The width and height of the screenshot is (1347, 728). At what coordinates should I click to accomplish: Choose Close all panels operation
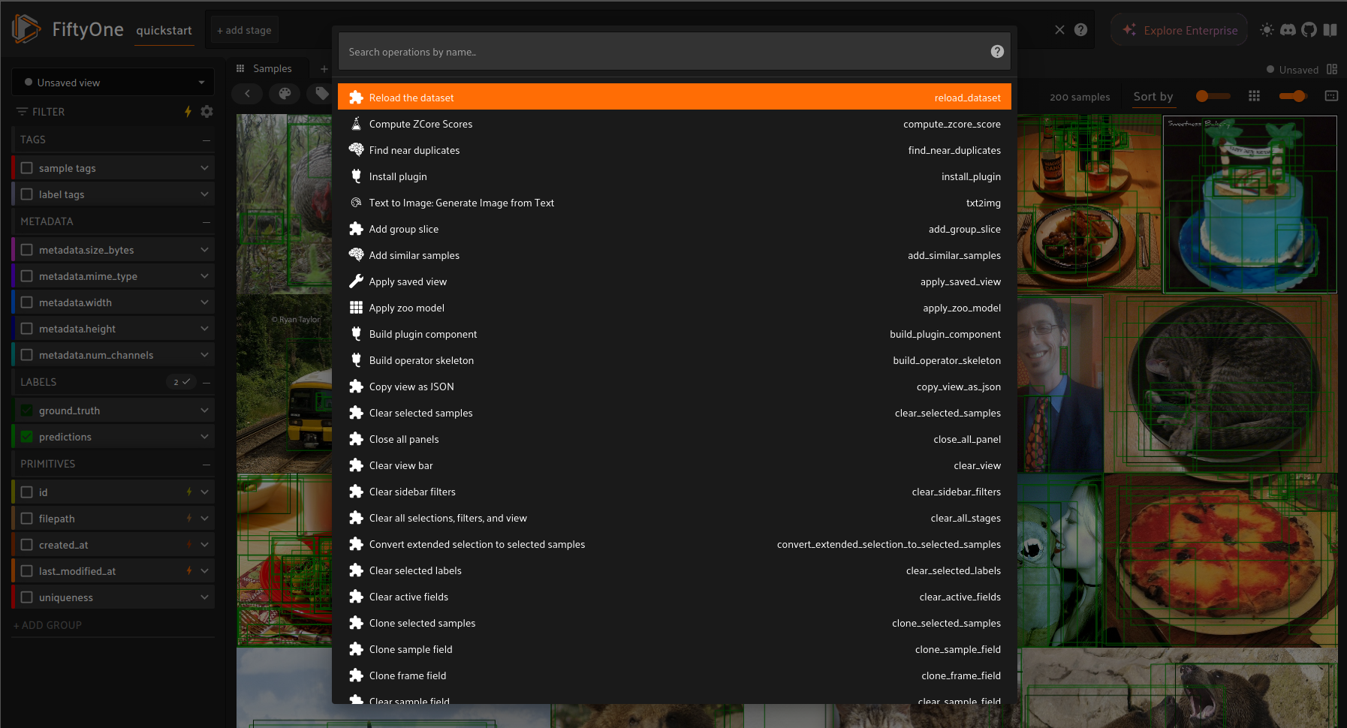(674, 438)
